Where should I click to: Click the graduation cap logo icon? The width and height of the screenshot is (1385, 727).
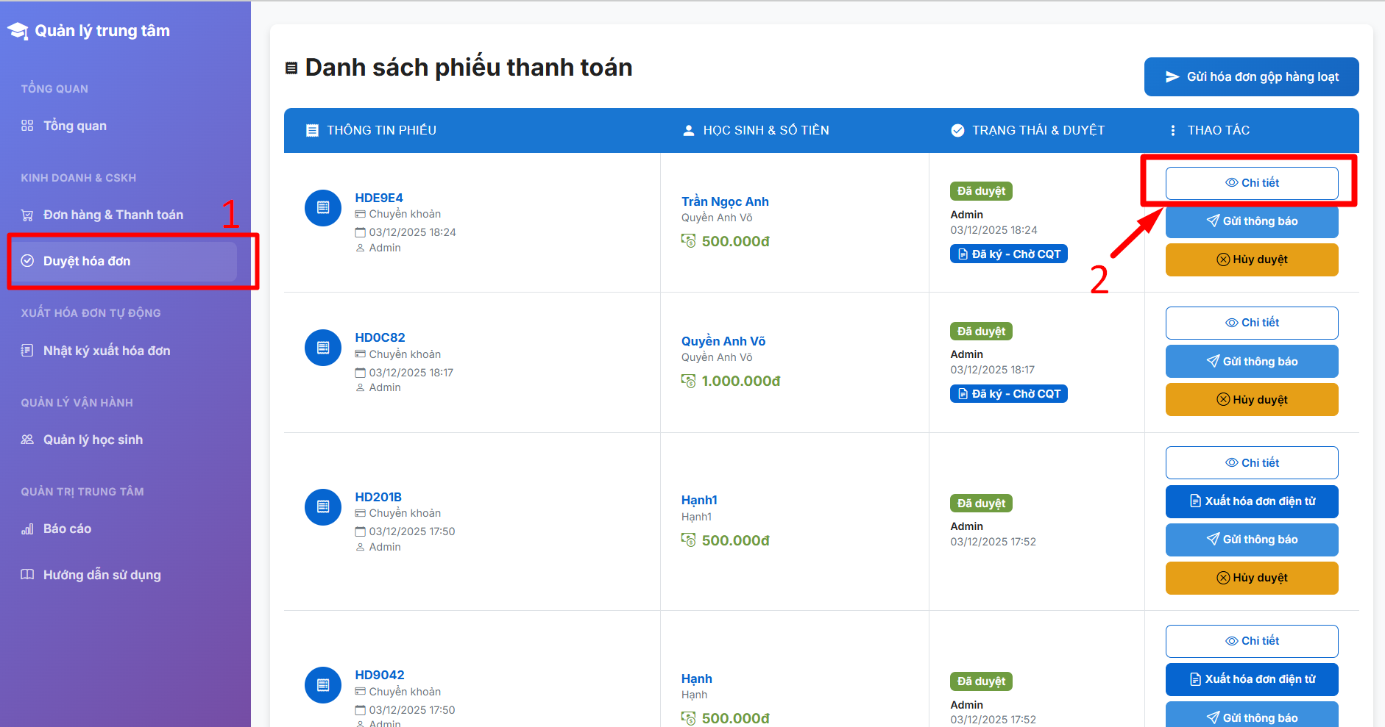[x=18, y=31]
